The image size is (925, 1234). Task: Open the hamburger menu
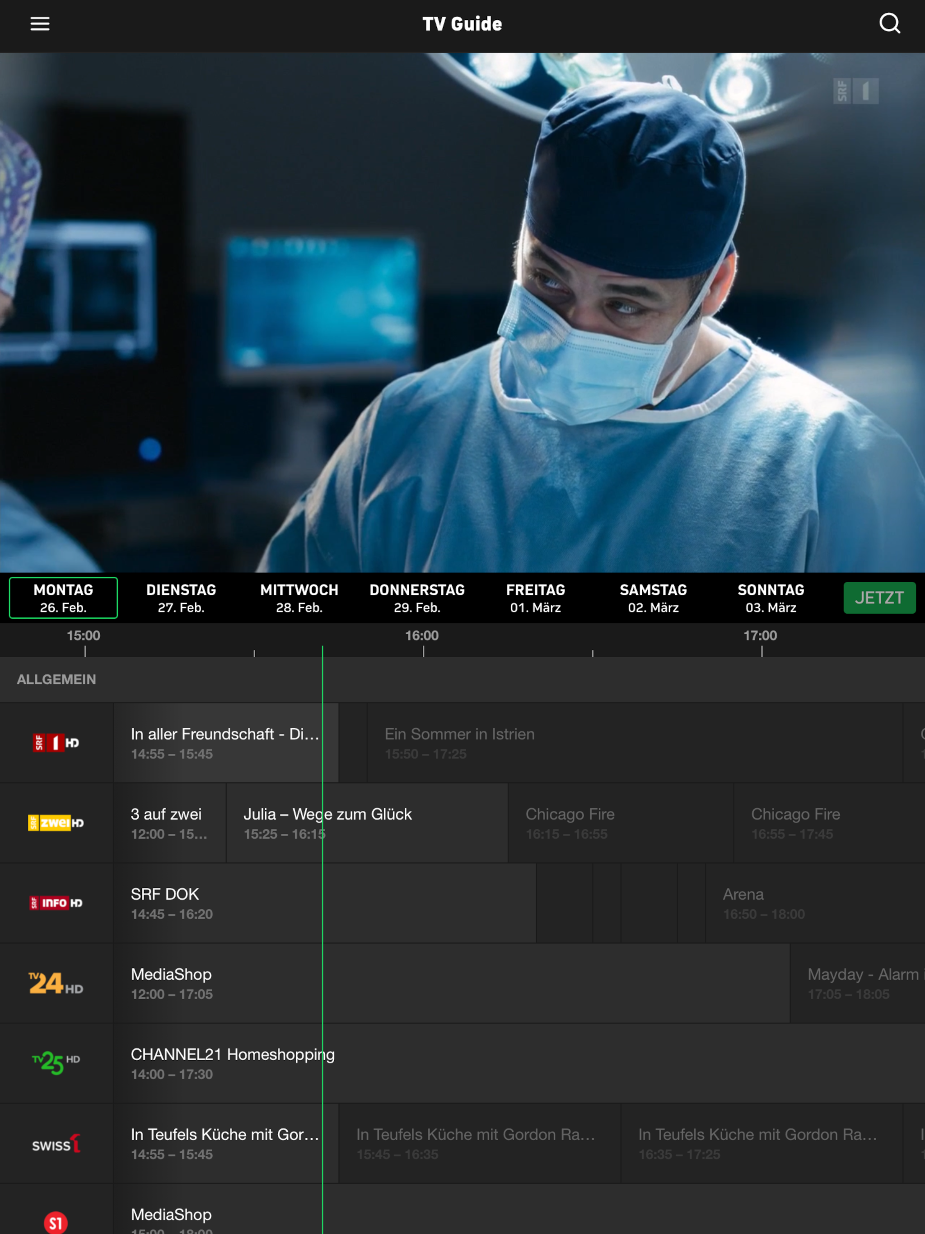click(40, 24)
